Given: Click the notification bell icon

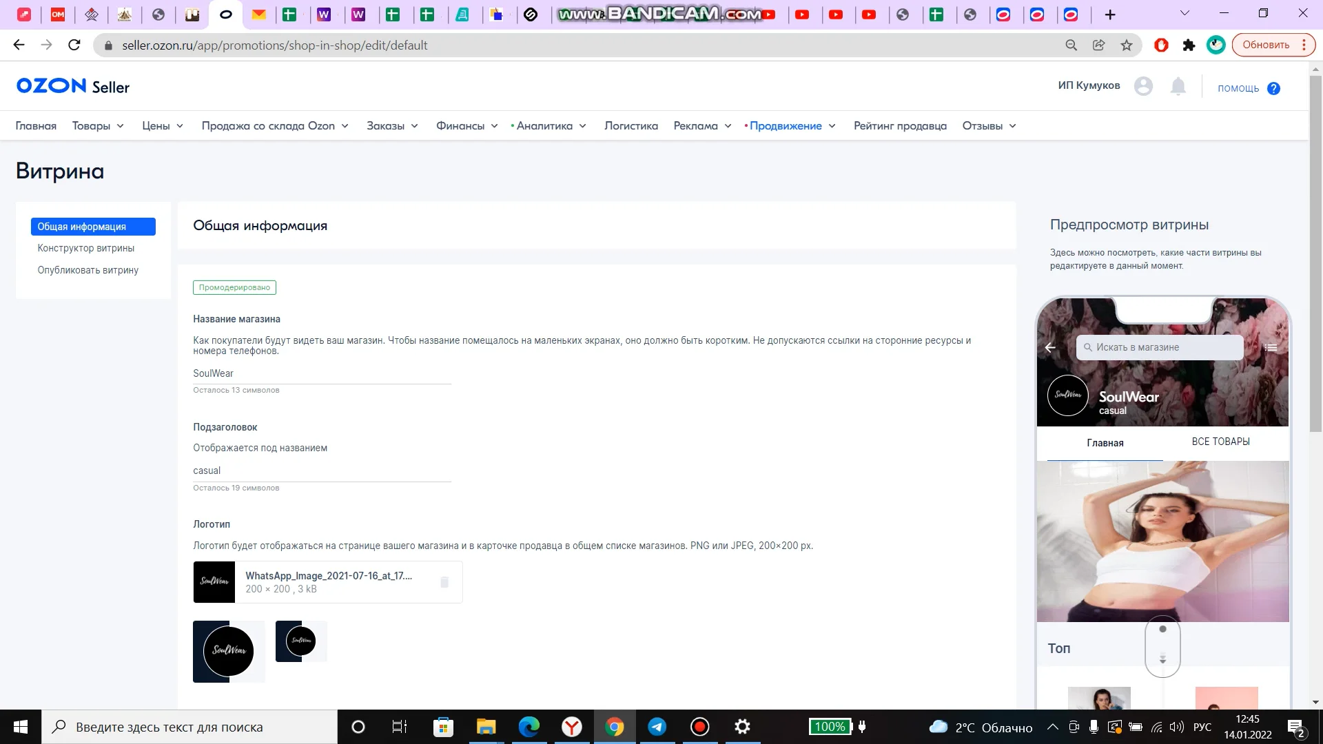Looking at the screenshot, I should point(1178,87).
